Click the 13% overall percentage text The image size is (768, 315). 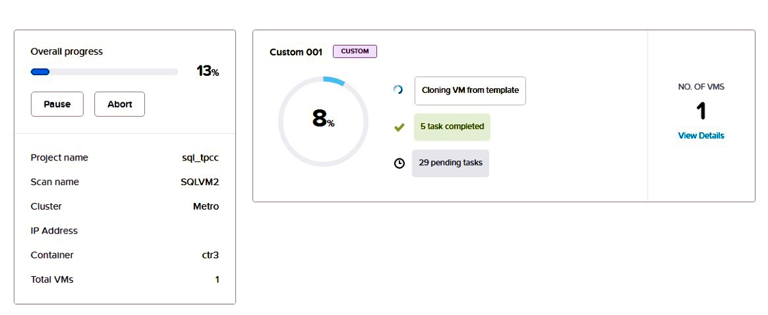point(208,72)
